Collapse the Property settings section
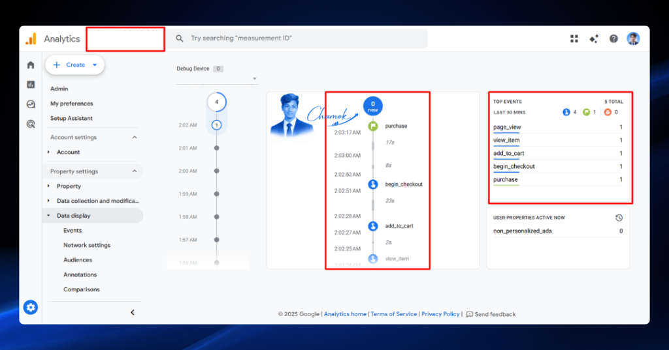The height and width of the screenshot is (350, 669). point(135,171)
